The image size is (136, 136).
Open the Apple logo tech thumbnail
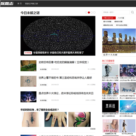[128, 106]
